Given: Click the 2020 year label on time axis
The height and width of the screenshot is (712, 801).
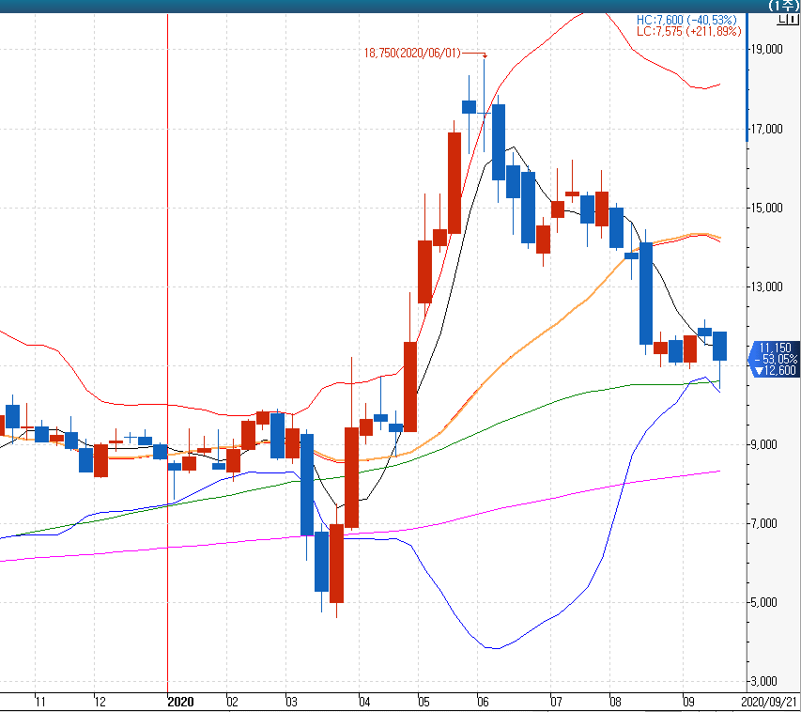Looking at the screenshot, I should tap(179, 702).
